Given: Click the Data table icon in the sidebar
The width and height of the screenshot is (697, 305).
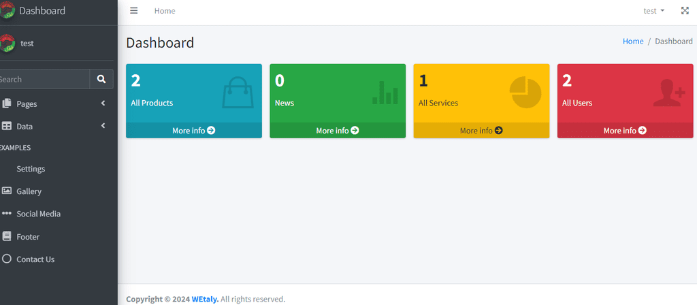Looking at the screenshot, I should (x=7, y=126).
